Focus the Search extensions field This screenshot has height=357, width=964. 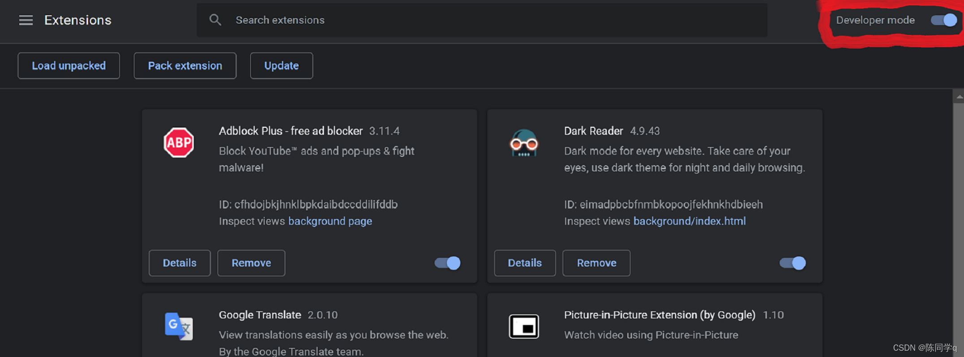pyautogui.click(x=482, y=20)
